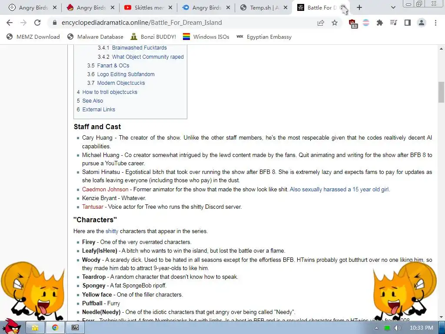This screenshot has width=445, height=334.
Task: Jump to Logo Editing Subfandom section
Action: [x=126, y=74]
